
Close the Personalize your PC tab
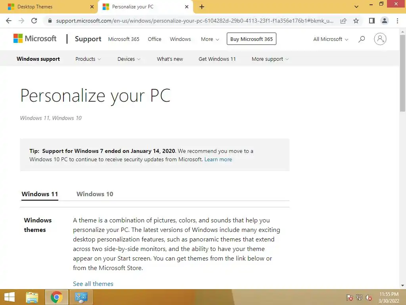pos(187,7)
